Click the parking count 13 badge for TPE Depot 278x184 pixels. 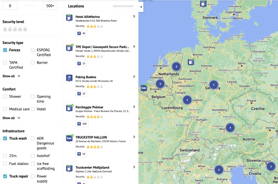tap(81, 64)
